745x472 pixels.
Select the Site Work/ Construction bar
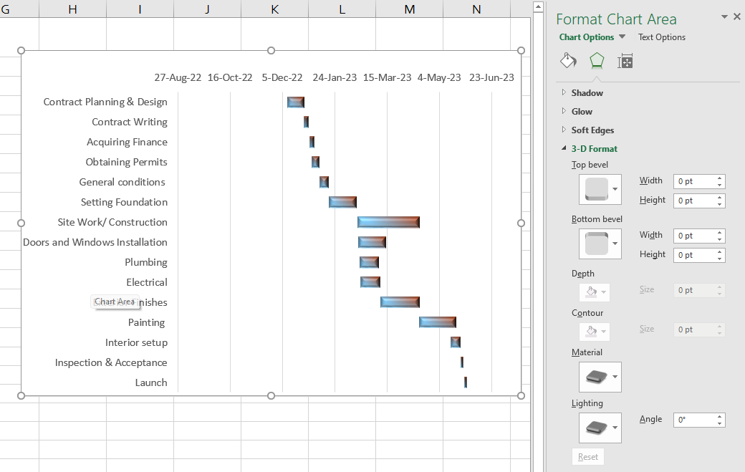(x=388, y=222)
